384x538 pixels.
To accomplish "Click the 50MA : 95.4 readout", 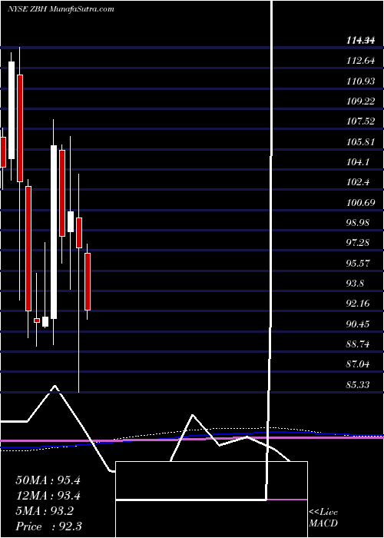I will pos(48,480).
